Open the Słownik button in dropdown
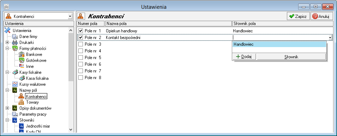 click(291, 57)
